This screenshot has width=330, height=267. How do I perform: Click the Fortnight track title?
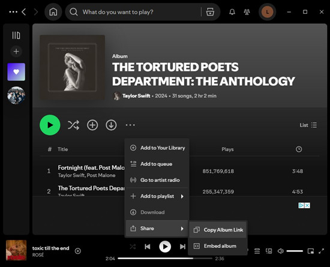pyautogui.click(x=91, y=167)
